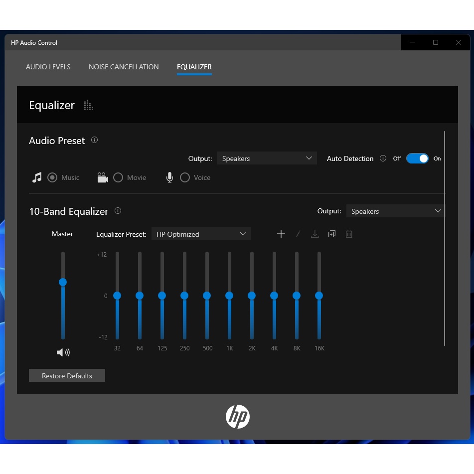Click info icon next to Audio Preset

[x=94, y=140]
